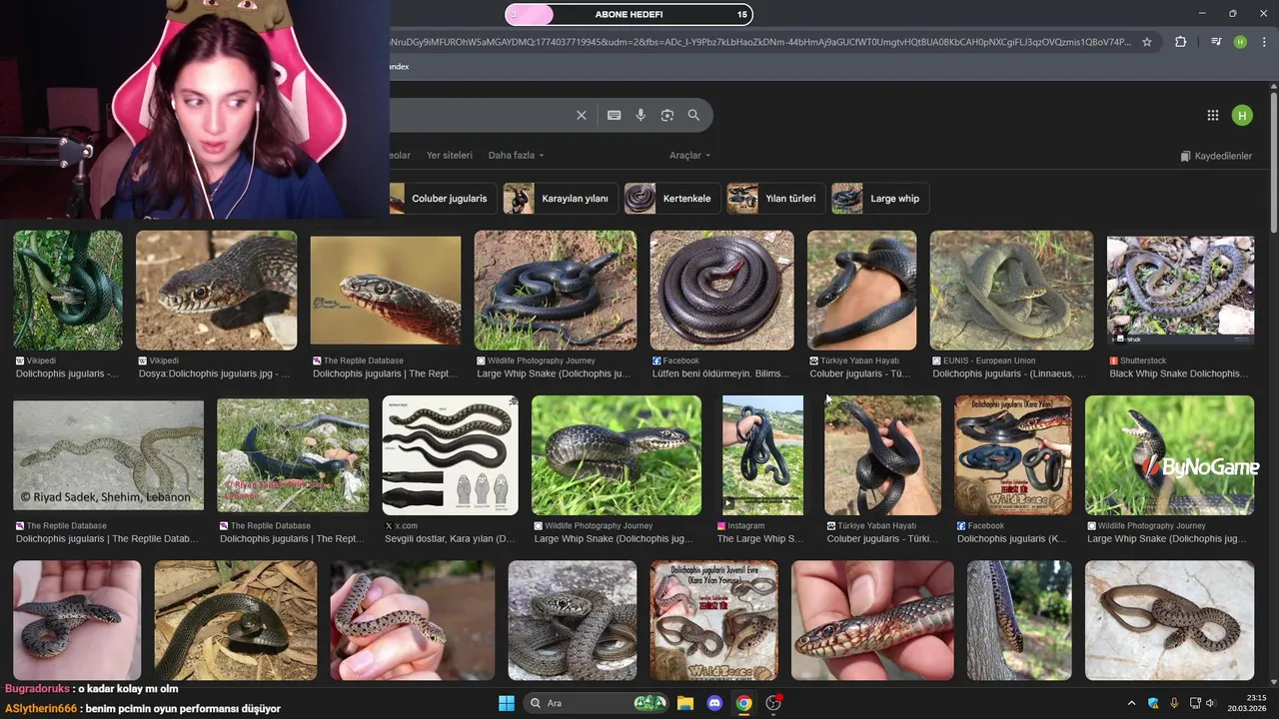Open 'Black Whip Snake Dolichophis...' Shutterstock link
1279x719 pixels.
pos(1179,373)
